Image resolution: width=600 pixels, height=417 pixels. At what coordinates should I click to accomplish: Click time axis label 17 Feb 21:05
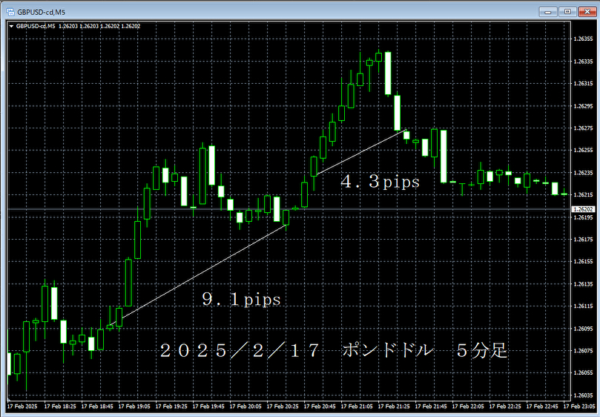[357, 407]
